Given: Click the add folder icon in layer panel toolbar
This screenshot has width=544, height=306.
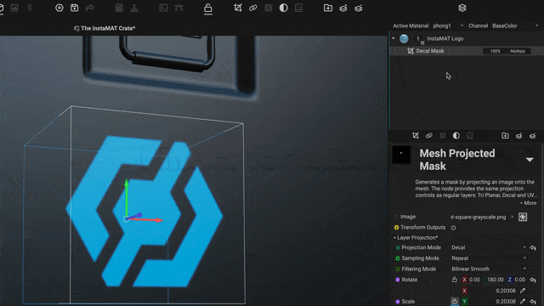Looking at the screenshot, I should click(505, 136).
